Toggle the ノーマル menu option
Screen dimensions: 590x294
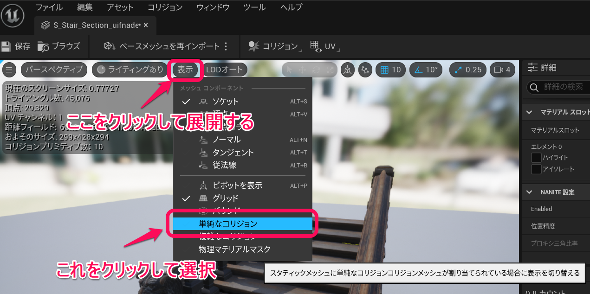coord(243,140)
